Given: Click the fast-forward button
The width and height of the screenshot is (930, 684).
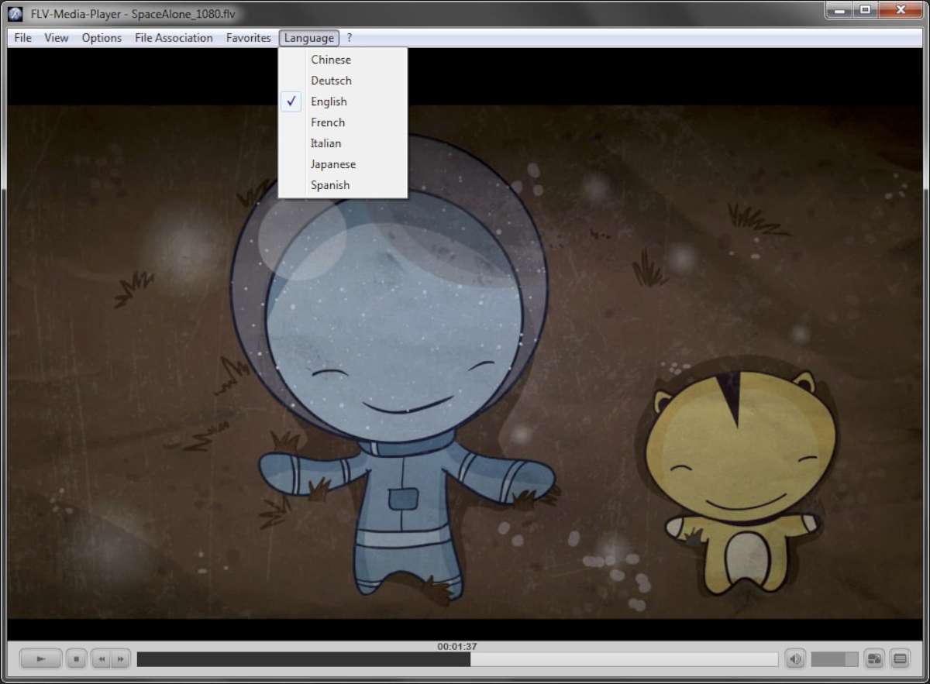Looking at the screenshot, I should 120,659.
